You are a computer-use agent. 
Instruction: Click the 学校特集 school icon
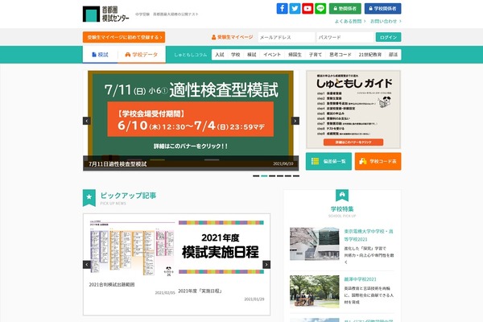(342, 196)
